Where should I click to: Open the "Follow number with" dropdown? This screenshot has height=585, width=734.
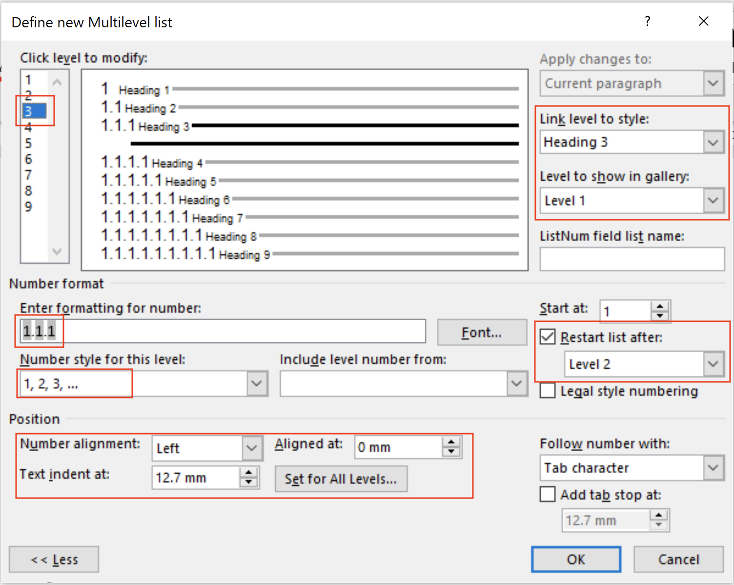pos(713,468)
